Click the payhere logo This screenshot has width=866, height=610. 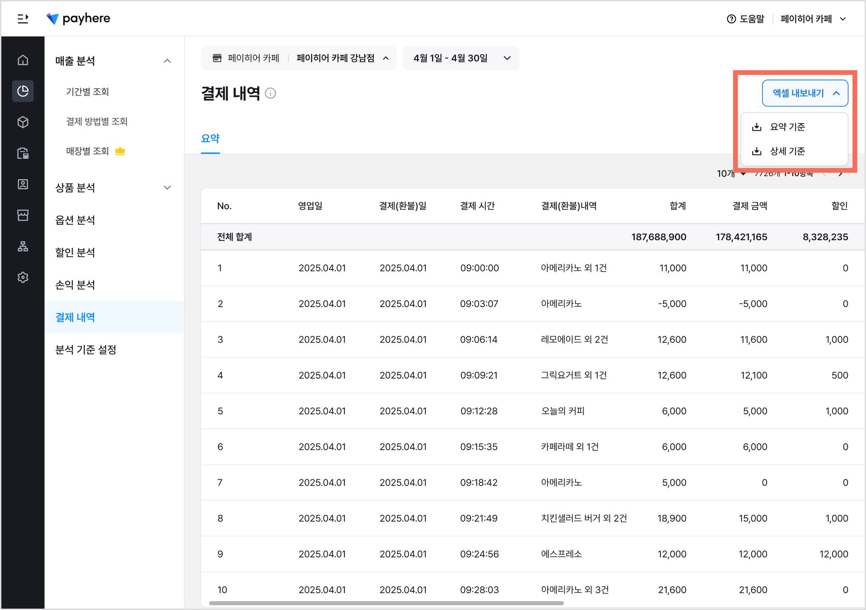click(78, 19)
